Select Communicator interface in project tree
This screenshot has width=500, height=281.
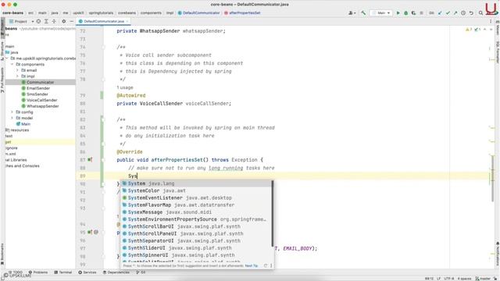pos(40,83)
